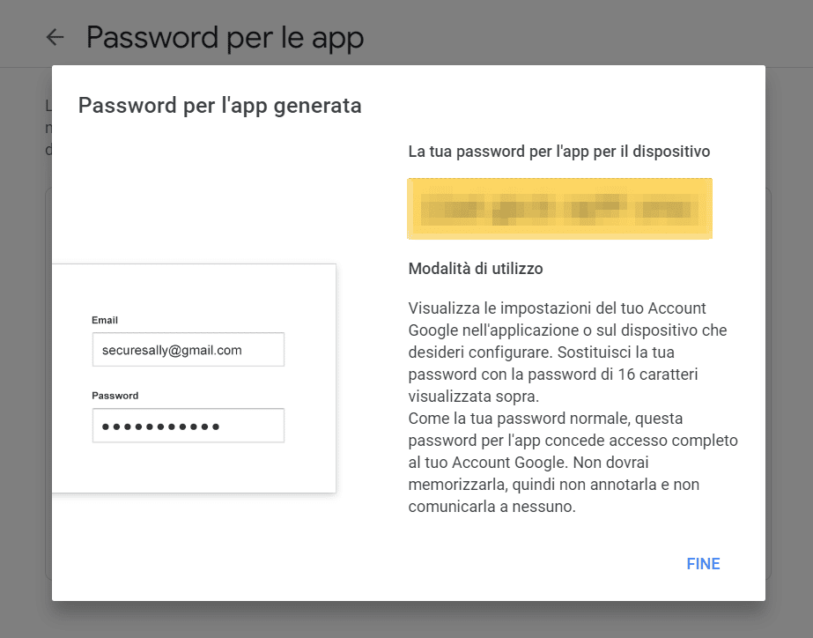Screen dimensions: 813x638
Task: Click the sample sign-in illustration card
Action: pyautogui.click(x=194, y=378)
